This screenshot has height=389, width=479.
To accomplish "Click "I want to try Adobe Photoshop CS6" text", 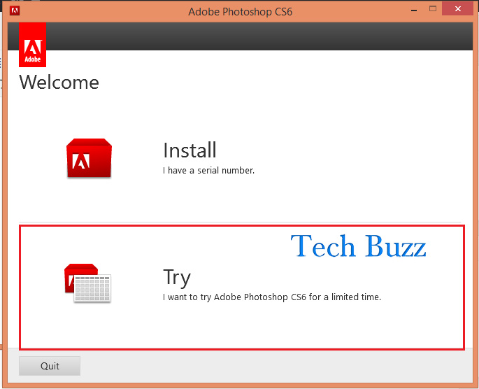I will 234,297.
